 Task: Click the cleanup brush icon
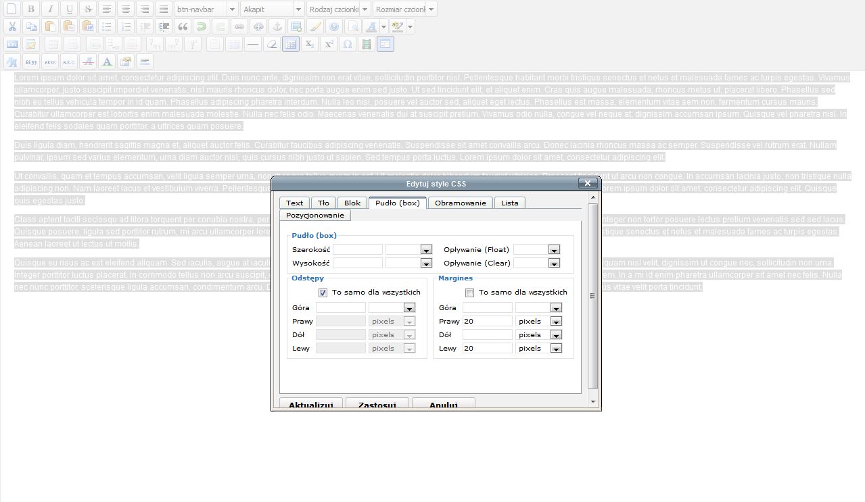pyautogui.click(x=314, y=26)
